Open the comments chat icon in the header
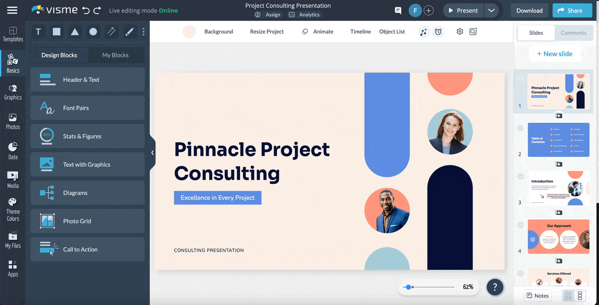 (397, 10)
